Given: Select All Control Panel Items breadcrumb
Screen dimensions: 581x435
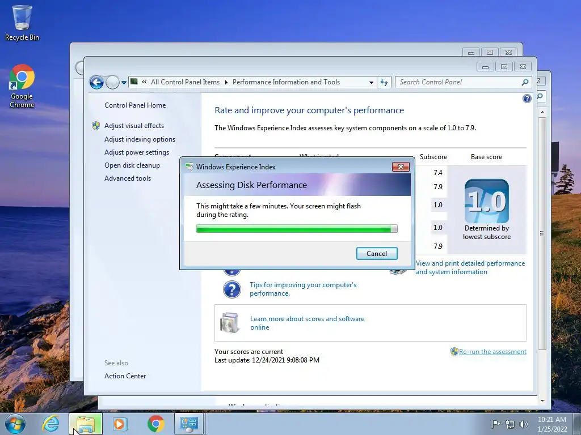Looking at the screenshot, I should [x=185, y=82].
